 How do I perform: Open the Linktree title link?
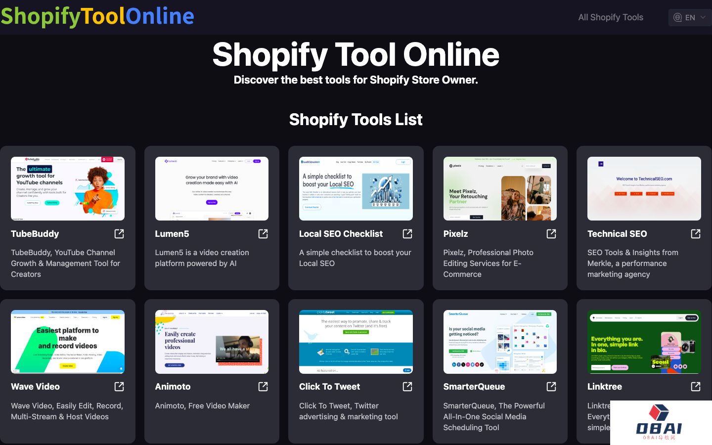[605, 387]
